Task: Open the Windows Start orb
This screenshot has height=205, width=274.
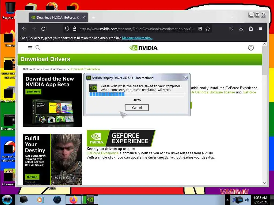Action: point(7,200)
